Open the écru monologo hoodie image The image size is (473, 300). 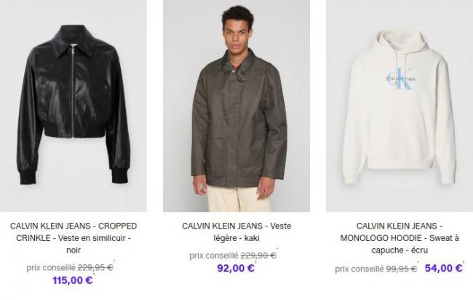point(400,106)
